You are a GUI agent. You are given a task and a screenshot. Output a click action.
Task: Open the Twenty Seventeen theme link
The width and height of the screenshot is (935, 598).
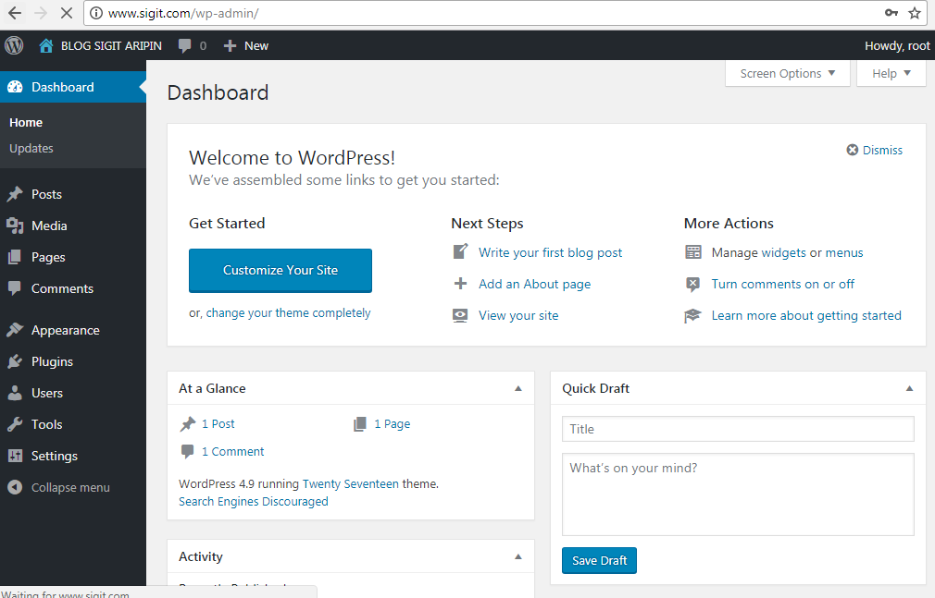350,483
